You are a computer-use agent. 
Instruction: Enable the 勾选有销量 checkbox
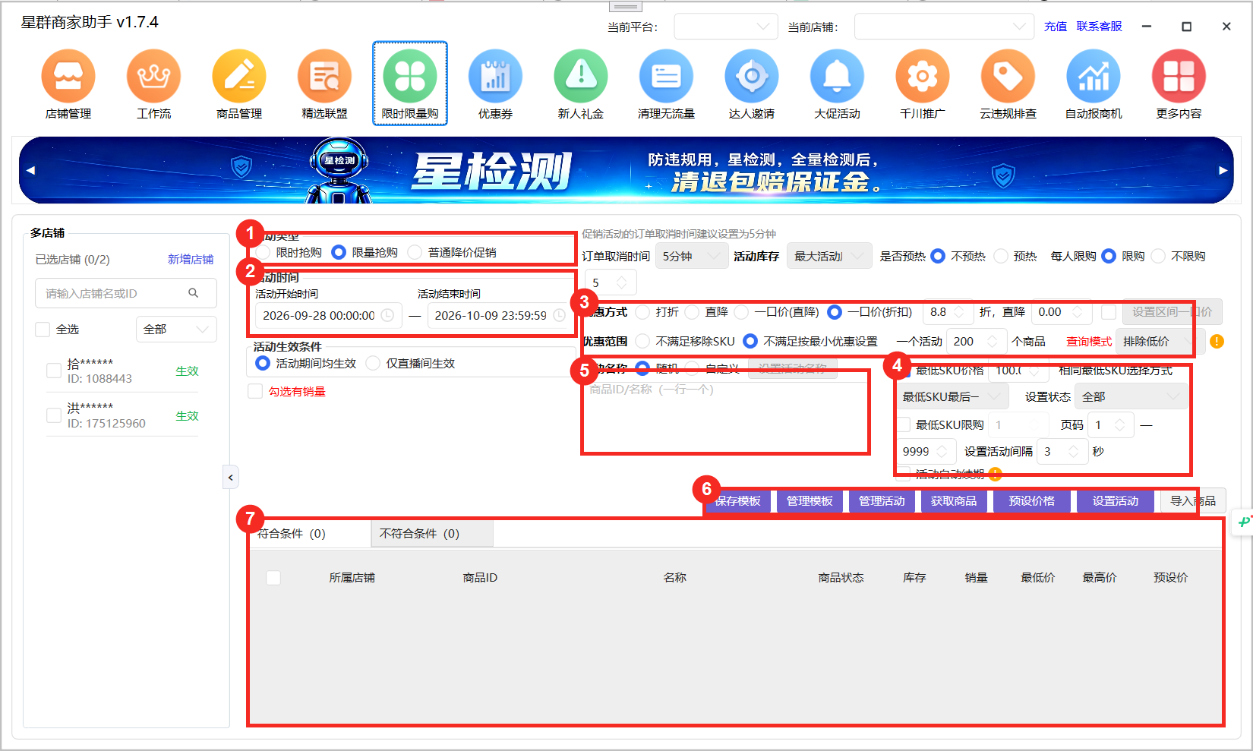click(255, 391)
